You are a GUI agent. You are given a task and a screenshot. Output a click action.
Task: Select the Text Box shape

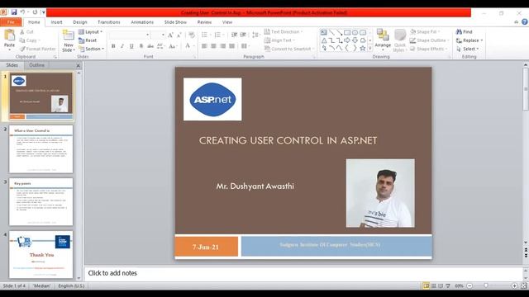(324, 32)
